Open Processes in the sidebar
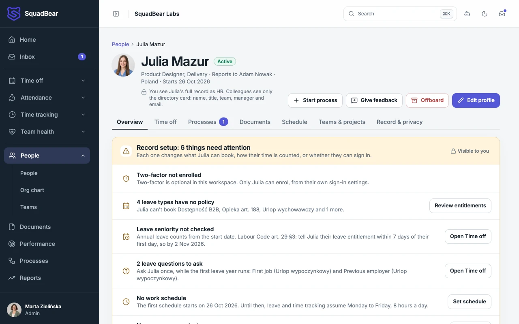This screenshot has width=519, height=324. click(47, 261)
